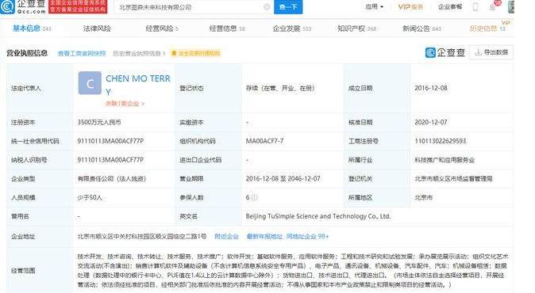Click the 营业执照信息 section heading
This screenshot has height=293, width=535.
tap(27, 53)
